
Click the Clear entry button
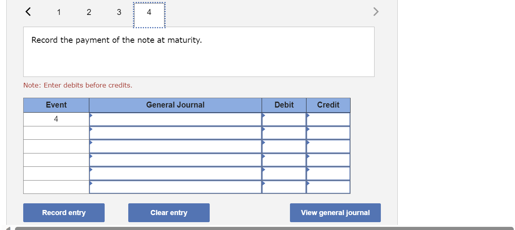tap(169, 212)
